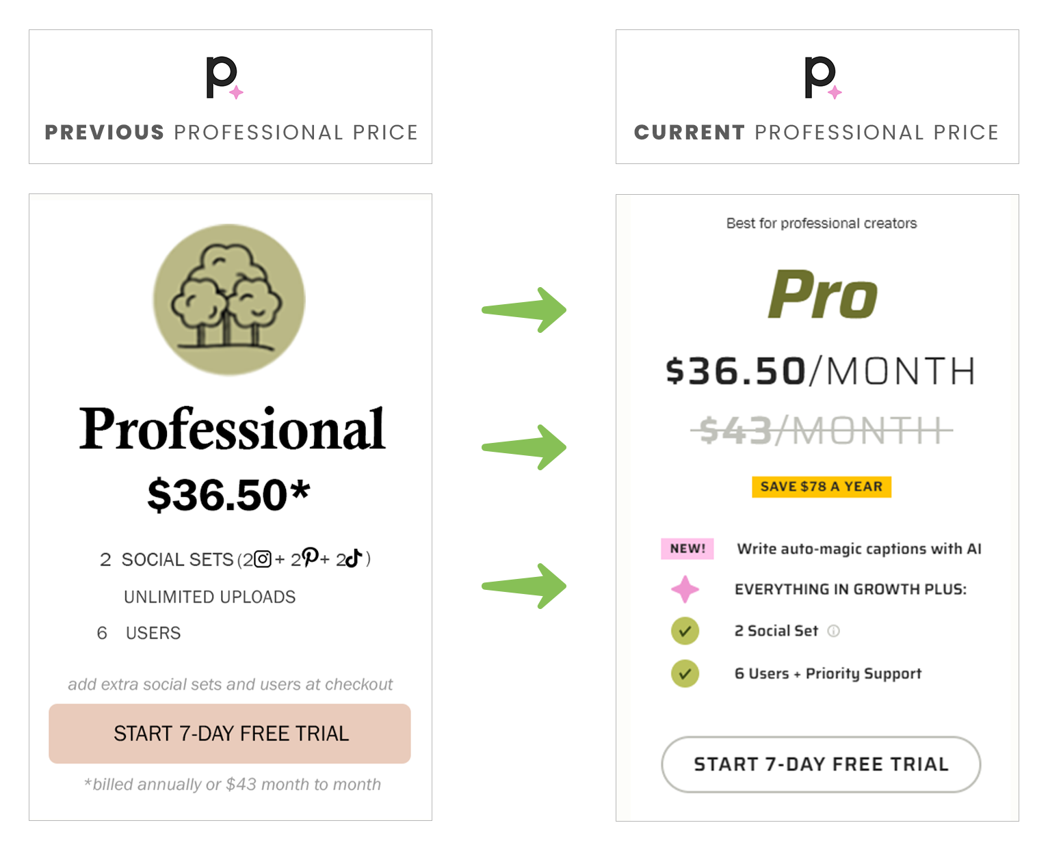1048x851 pixels.
Task: Select the Current Professional Price header
Action: (x=817, y=133)
